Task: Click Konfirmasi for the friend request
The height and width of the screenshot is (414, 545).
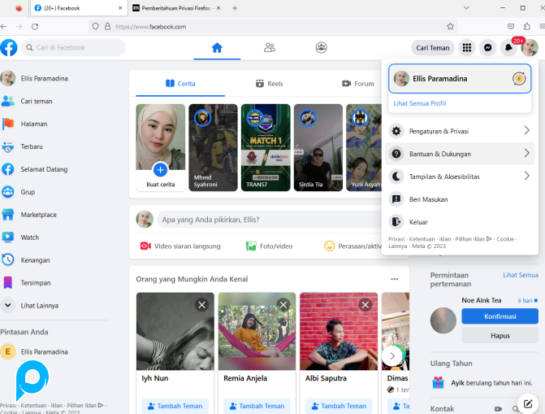Action: (500, 316)
